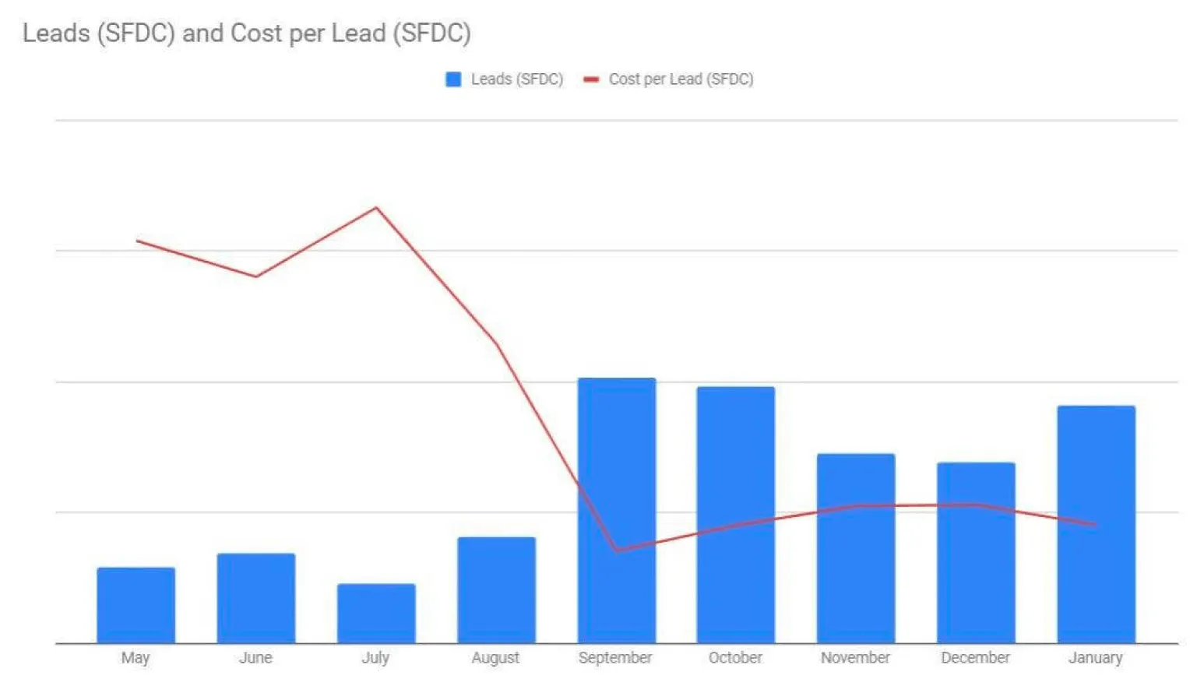Click the blue Leads (SFDC) legend swatch
Viewport: 1190px width, 679px height.
pyautogui.click(x=452, y=79)
